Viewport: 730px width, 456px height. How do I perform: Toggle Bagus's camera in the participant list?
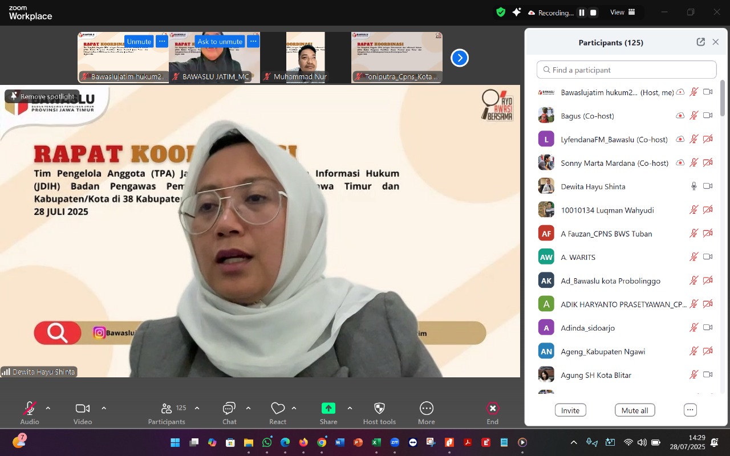[708, 115]
